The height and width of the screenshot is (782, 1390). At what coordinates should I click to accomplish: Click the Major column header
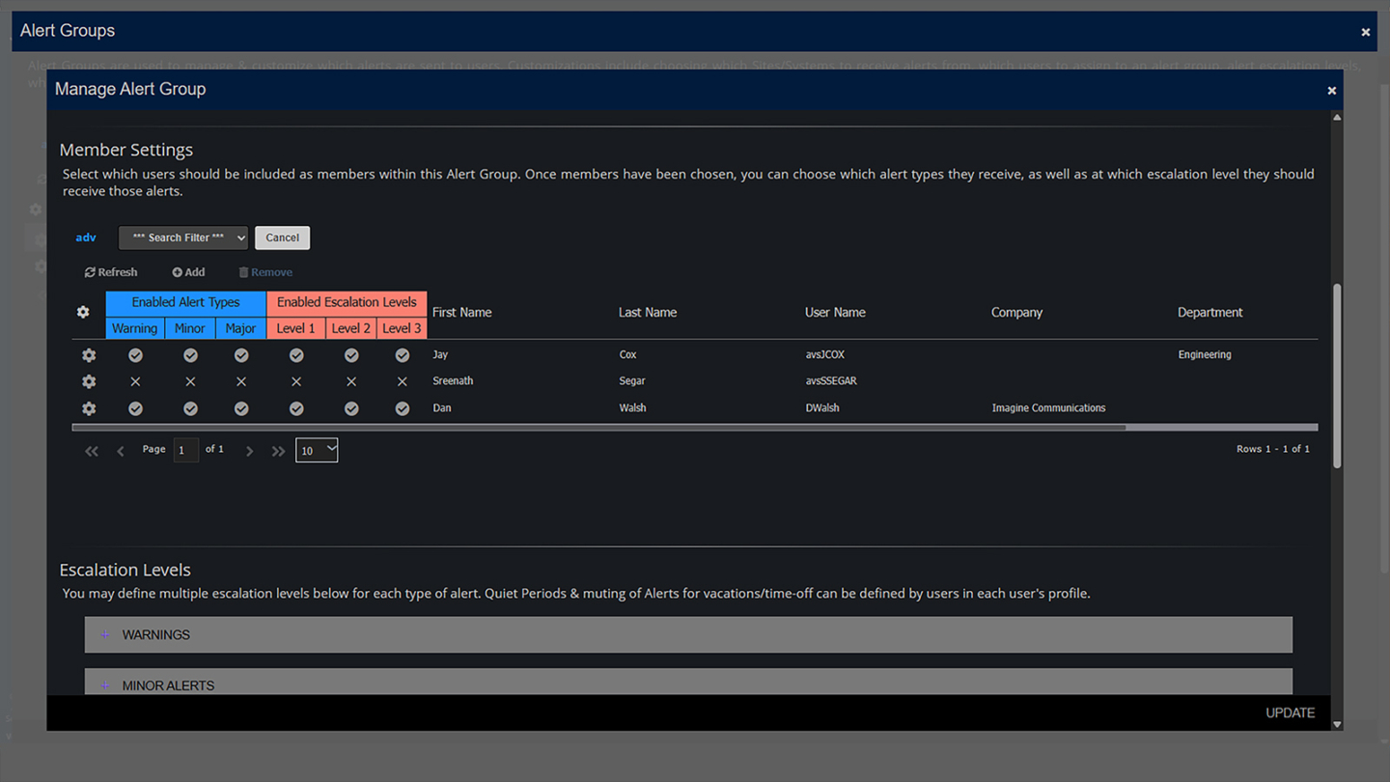[x=240, y=328]
